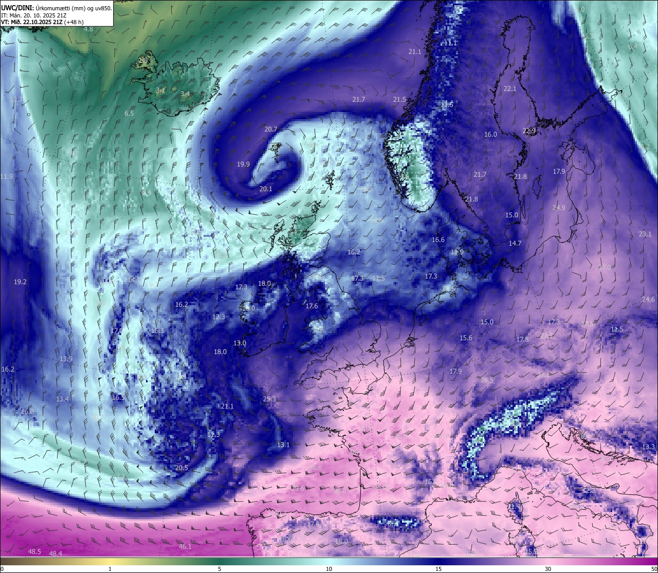Click the '15.6' value over Germany

point(466,338)
